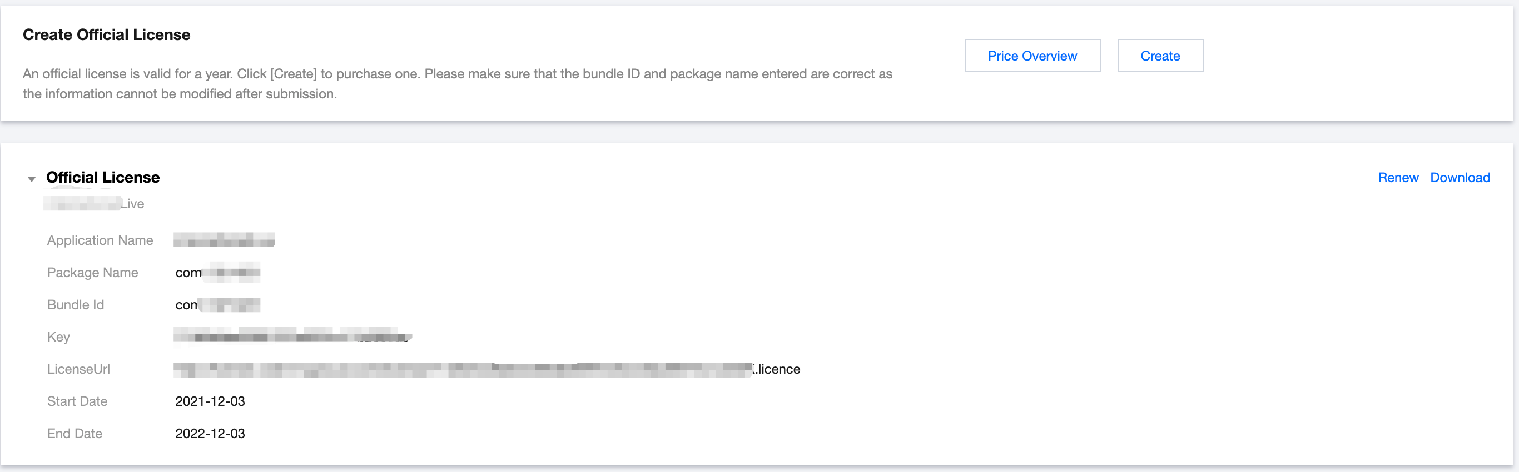Click the LicenseUrl label

(x=78, y=369)
